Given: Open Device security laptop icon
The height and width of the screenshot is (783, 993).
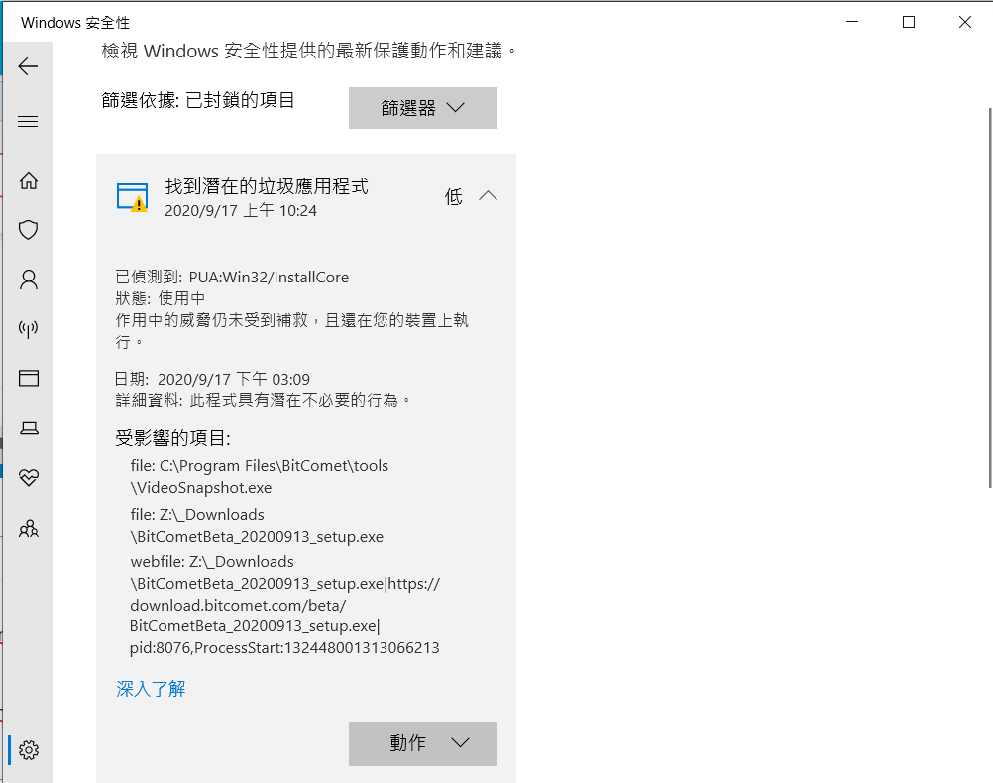Looking at the screenshot, I should [x=29, y=429].
